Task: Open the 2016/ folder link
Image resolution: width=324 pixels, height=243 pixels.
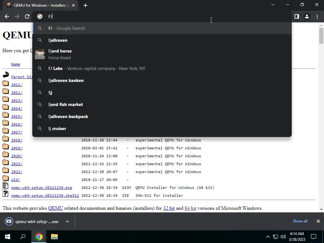Action: coord(16,124)
